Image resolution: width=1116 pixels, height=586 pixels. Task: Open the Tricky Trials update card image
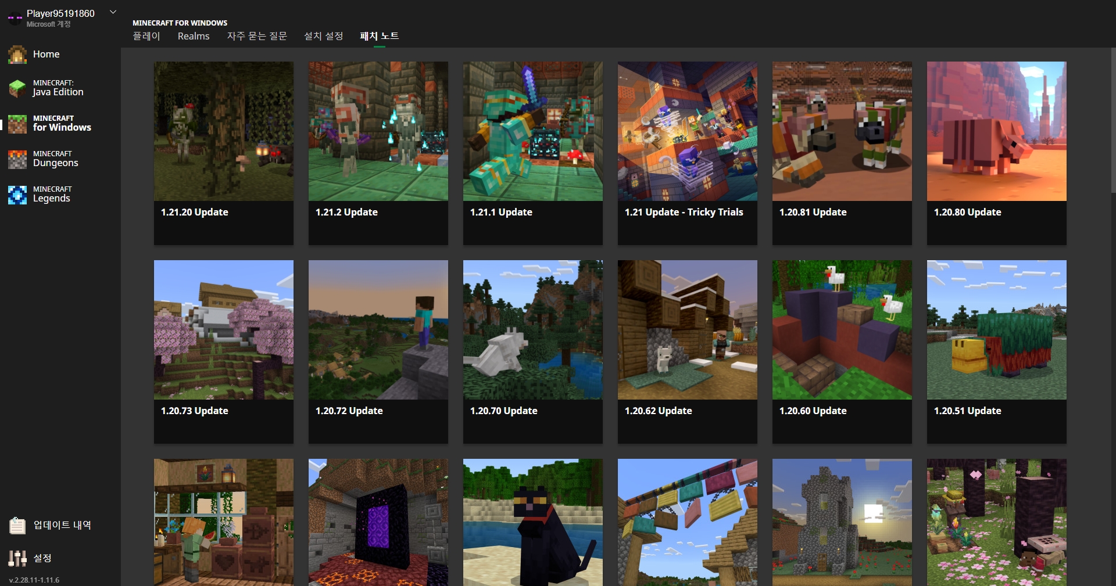[x=688, y=131]
